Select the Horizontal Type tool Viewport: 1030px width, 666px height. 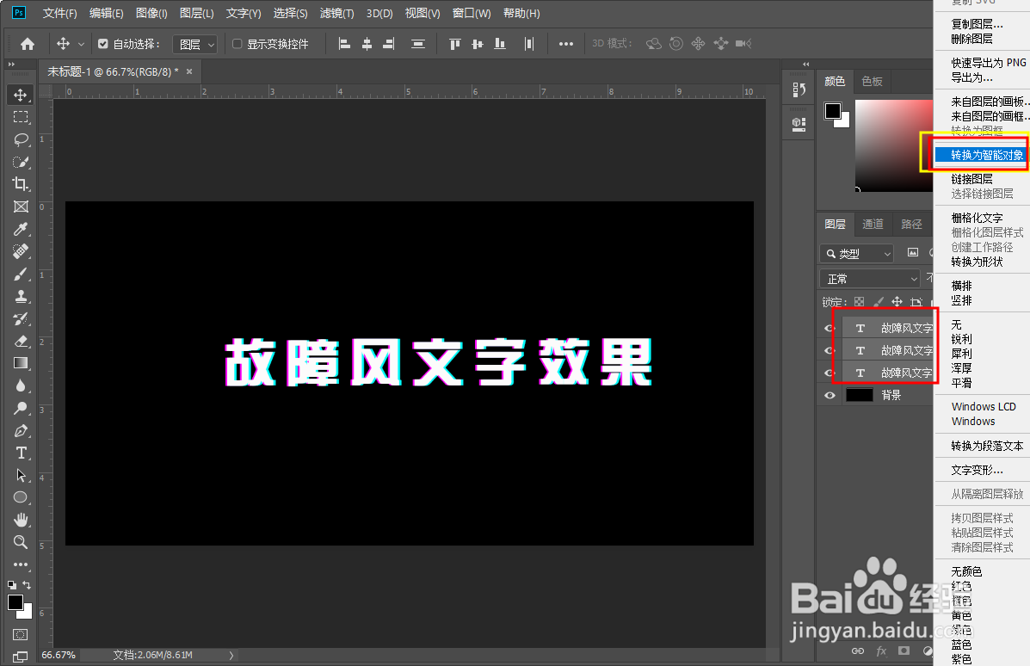coord(20,453)
